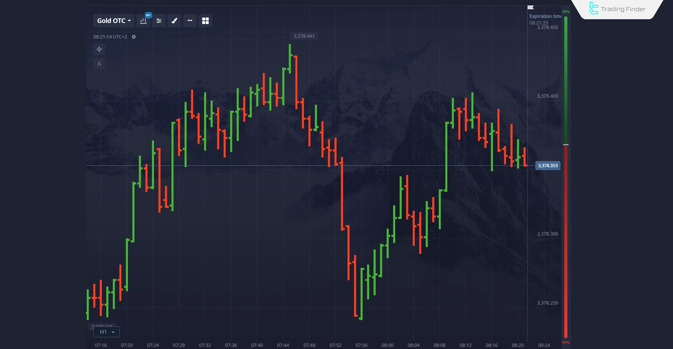Open time zone settings gear icon
The height and width of the screenshot is (349, 673).
[x=134, y=37]
